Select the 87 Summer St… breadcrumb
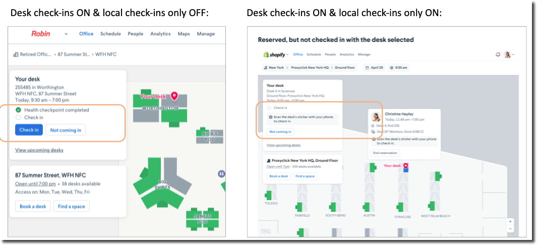The image size is (537, 245). pos(75,54)
